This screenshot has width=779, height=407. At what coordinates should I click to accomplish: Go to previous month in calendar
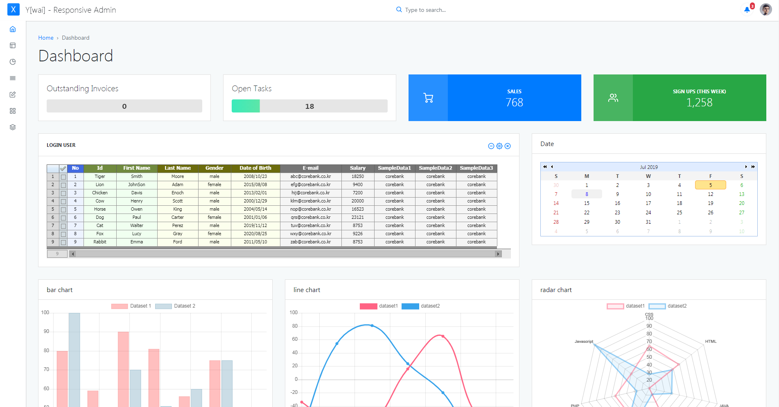click(x=552, y=167)
